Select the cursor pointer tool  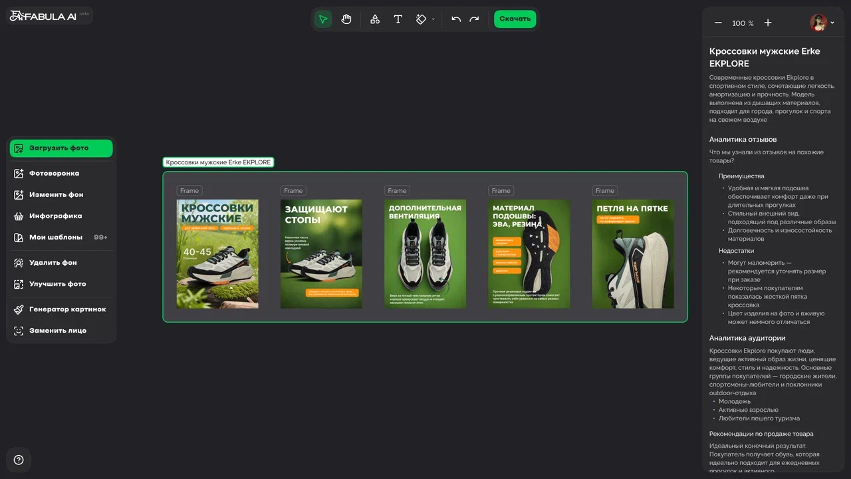[323, 19]
